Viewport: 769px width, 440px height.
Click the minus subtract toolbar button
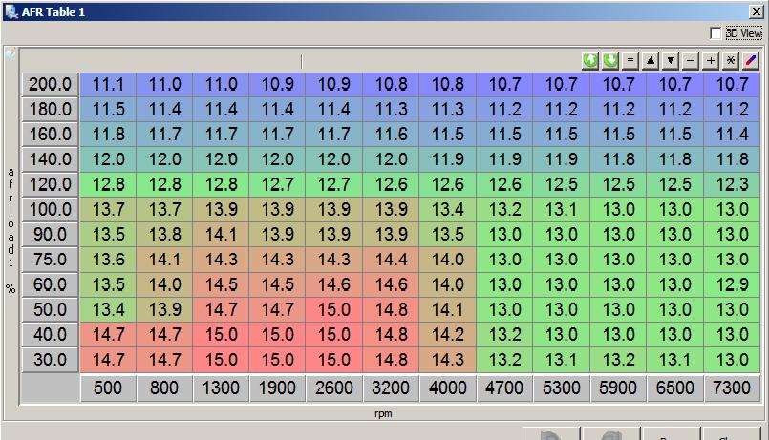[691, 61]
